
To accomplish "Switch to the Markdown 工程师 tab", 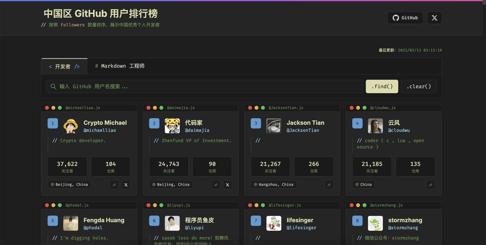I will pyautogui.click(x=120, y=66).
